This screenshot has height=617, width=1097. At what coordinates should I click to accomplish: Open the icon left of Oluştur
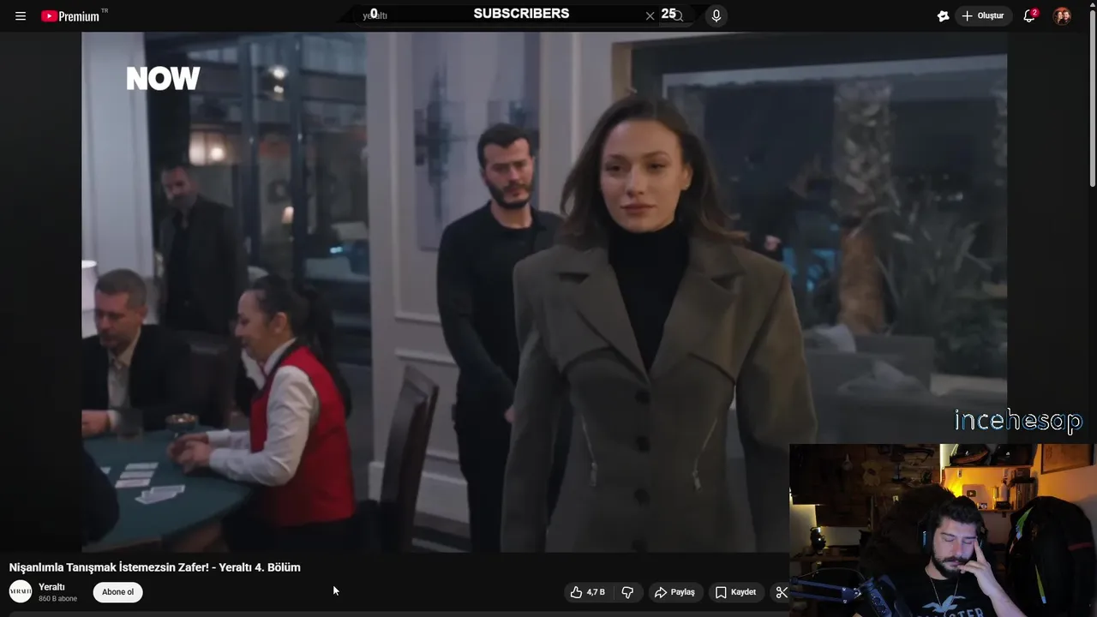(x=944, y=16)
